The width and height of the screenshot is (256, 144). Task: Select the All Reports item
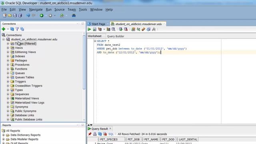point(13,131)
